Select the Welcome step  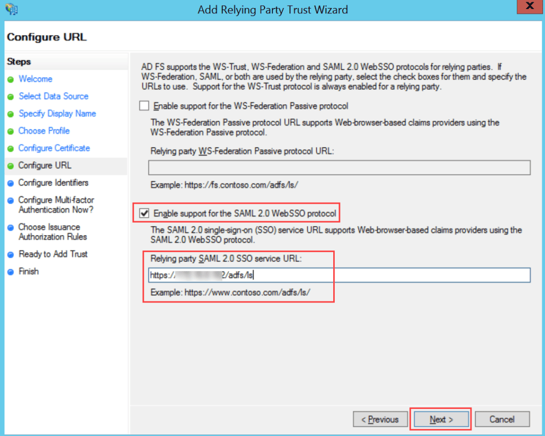tap(35, 79)
